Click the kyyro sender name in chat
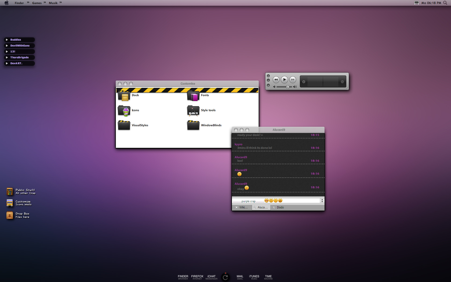 (x=238, y=144)
